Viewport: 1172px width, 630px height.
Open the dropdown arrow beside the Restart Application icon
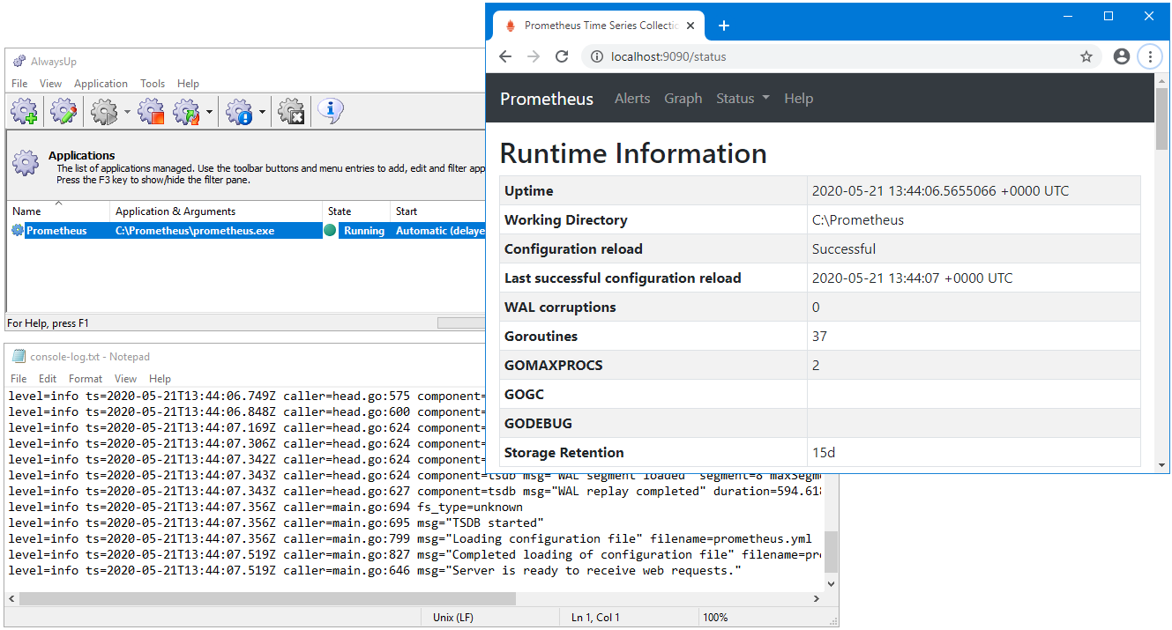[x=209, y=113]
